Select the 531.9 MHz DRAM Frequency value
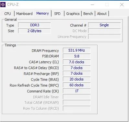The width and height of the screenshot is (129, 122). click(76, 50)
